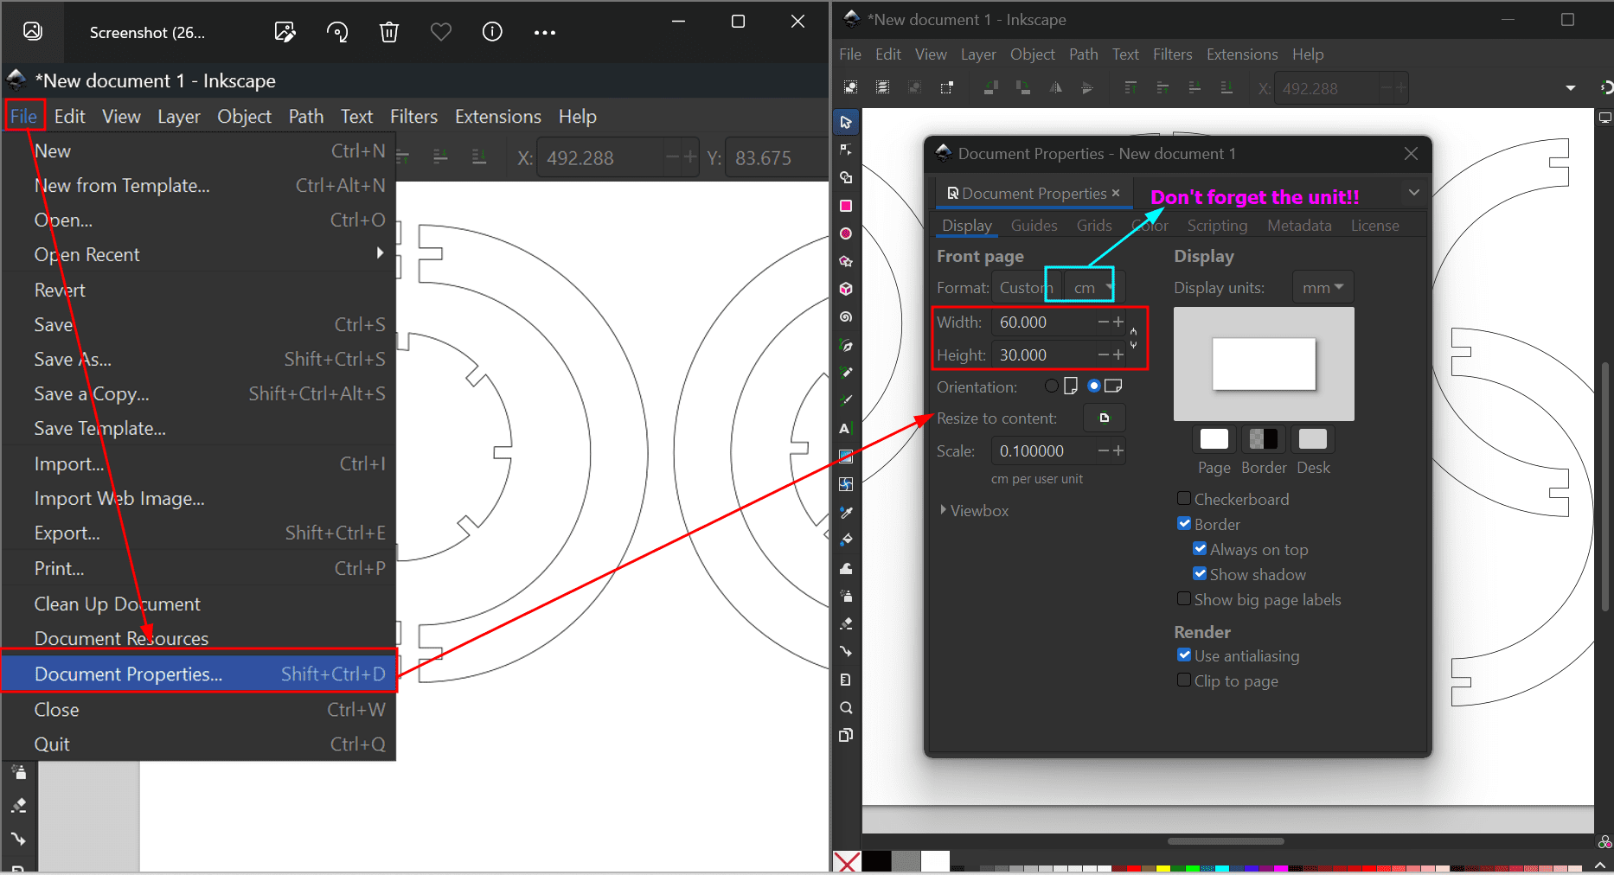Select the Connector tool in right window
Viewport: 1614px width, 875px height.
[x=846, y=651]
